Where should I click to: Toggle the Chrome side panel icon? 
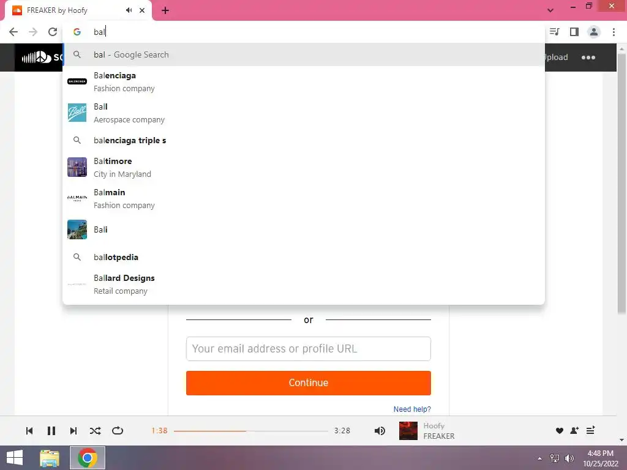pos(574,32)
